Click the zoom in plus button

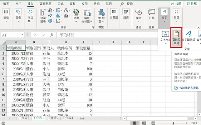[187, 123]
